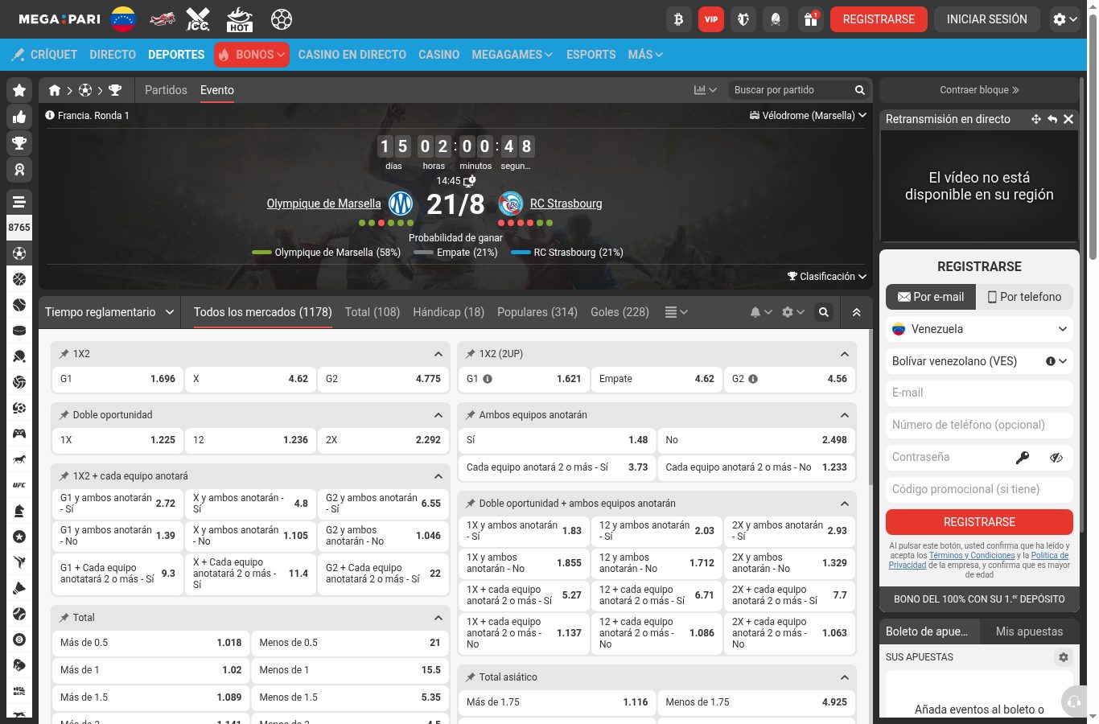Select 'Por e-mail' registration method
1099x724 pixels.
(x=931, y=297)
